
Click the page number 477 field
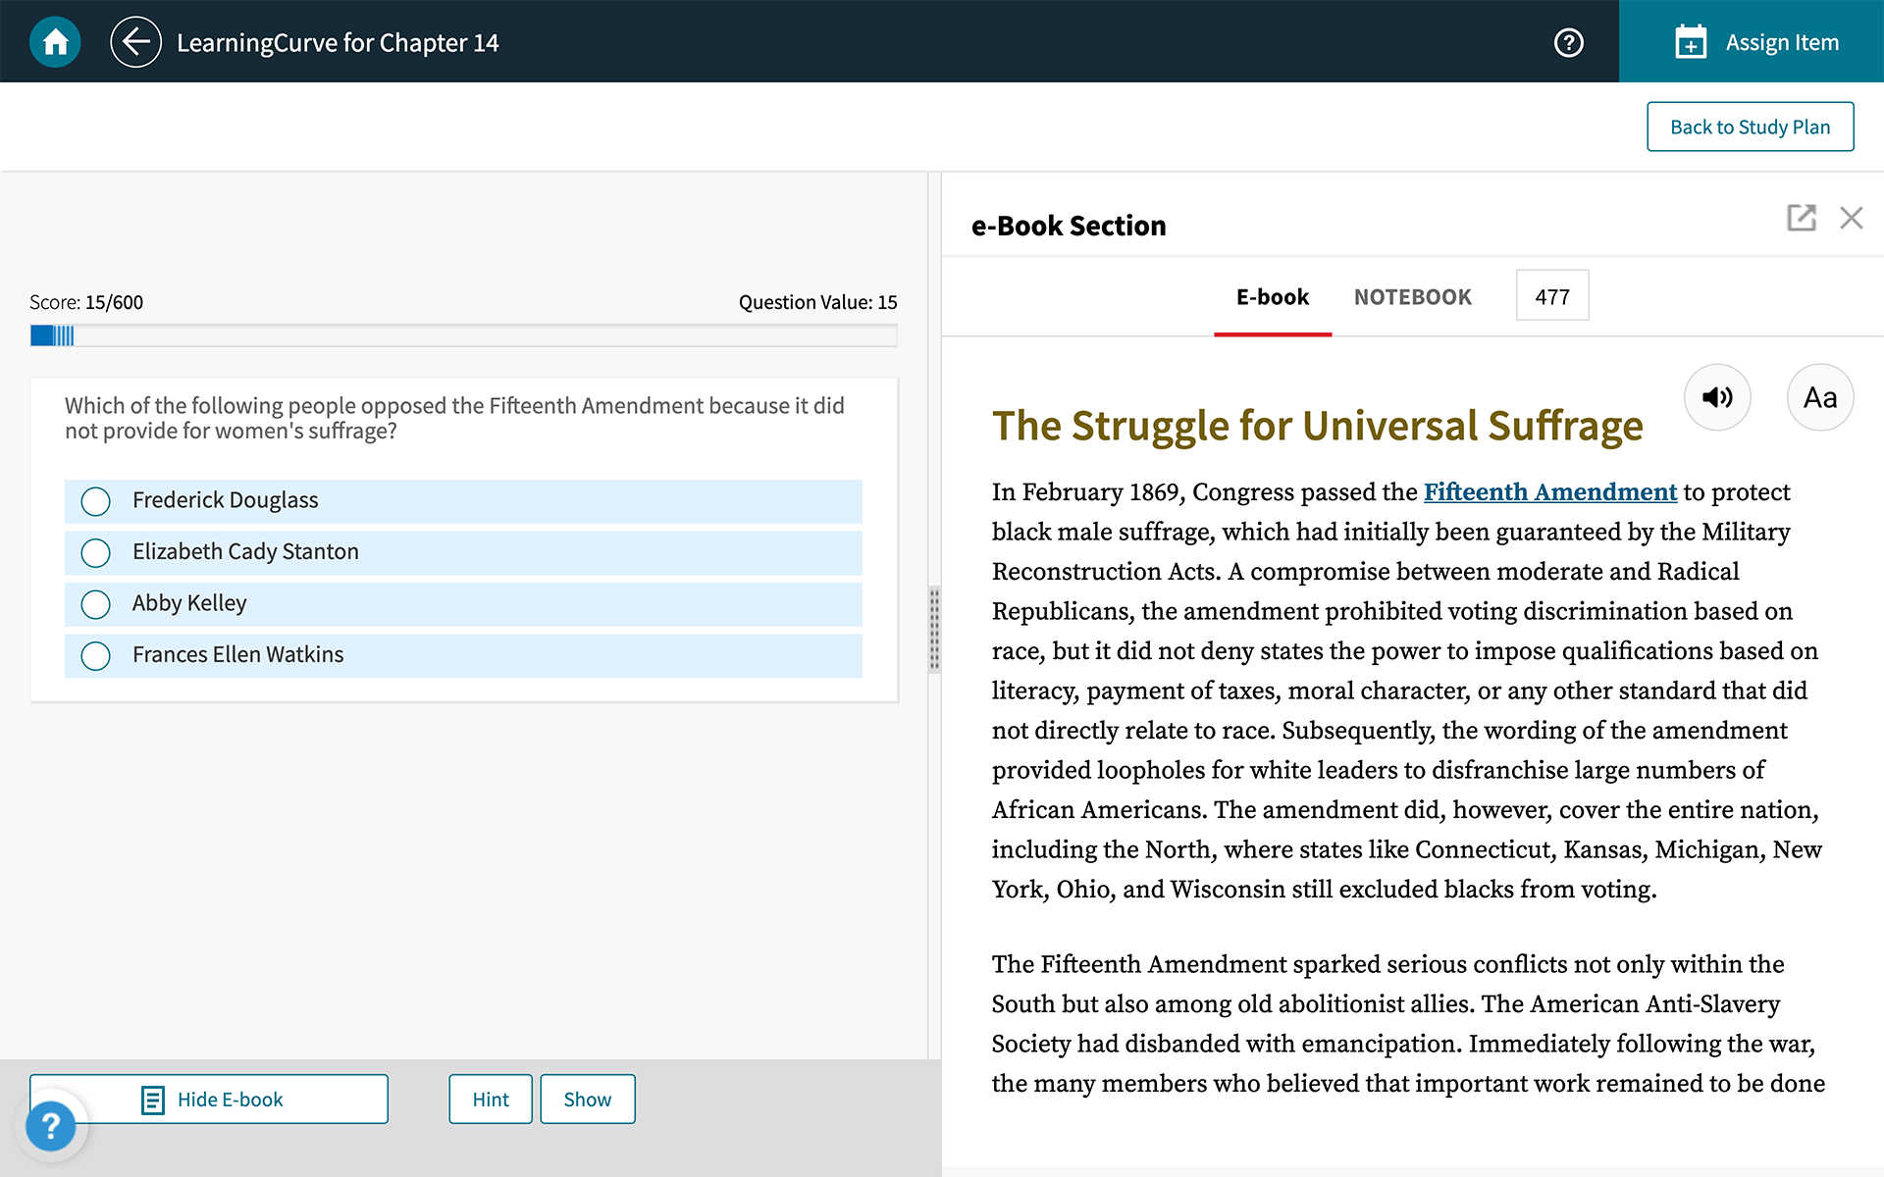(1550, 295)
